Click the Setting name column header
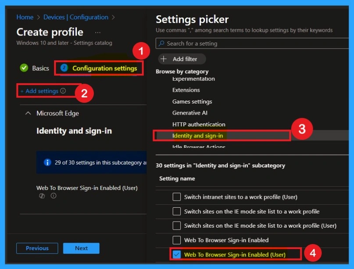354x269 pixels. click(177, 179)
